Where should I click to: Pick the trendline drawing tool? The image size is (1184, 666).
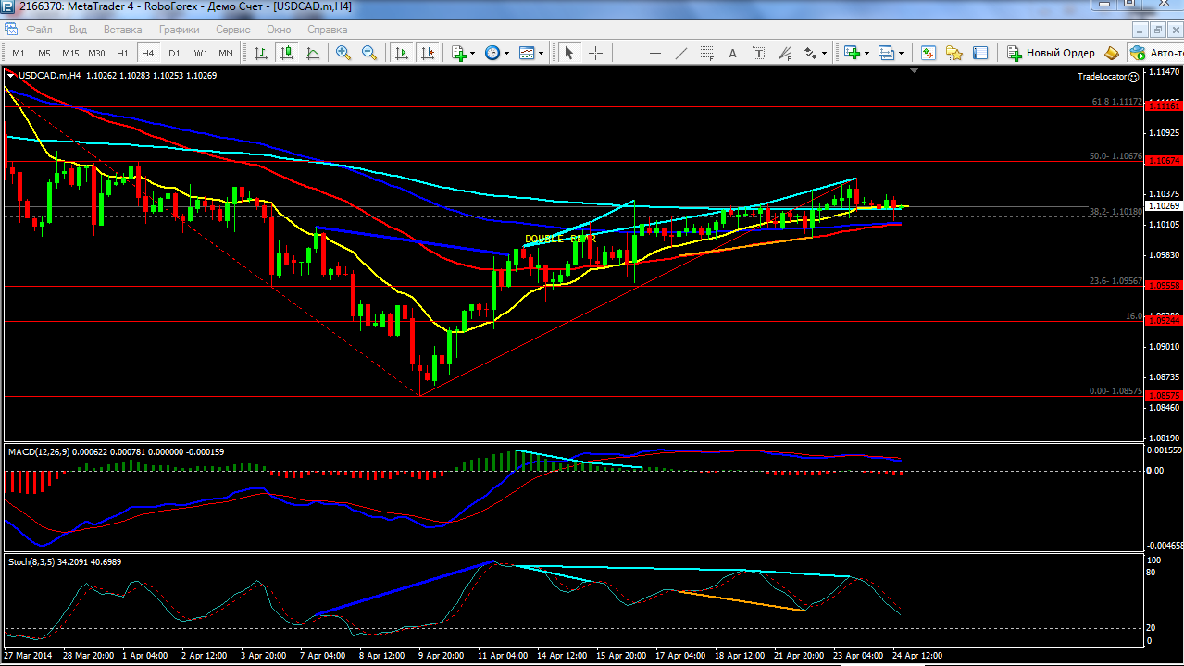pos(681,53)
